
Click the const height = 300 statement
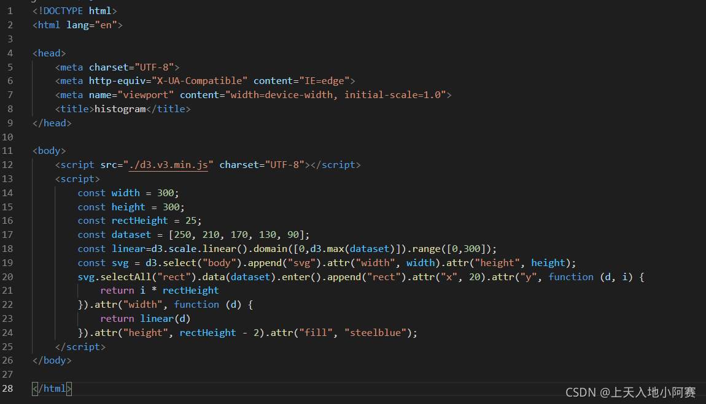[131, 207]
